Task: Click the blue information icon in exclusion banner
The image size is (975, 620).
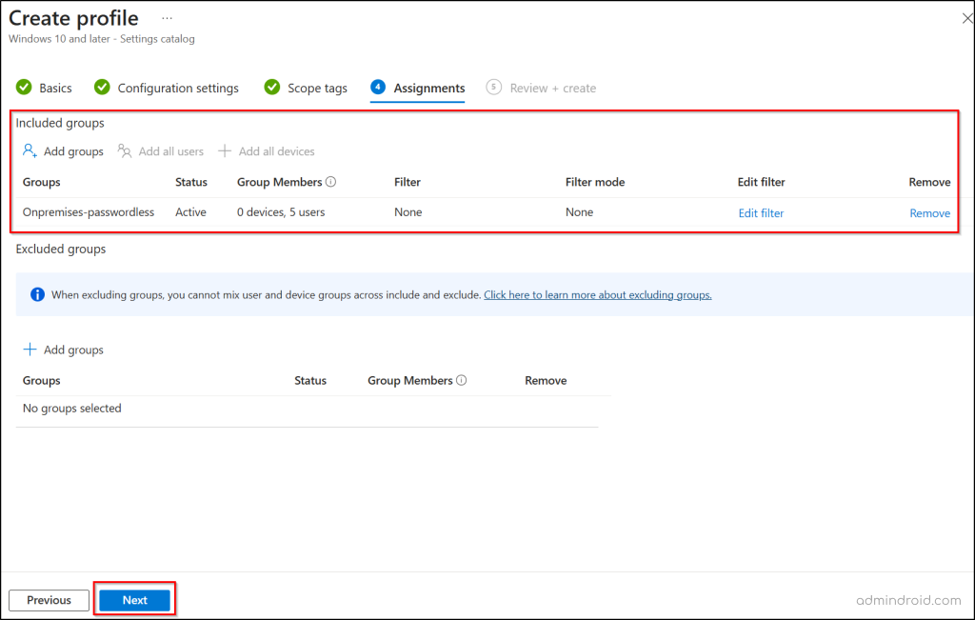Action: (x=37, y=295)
